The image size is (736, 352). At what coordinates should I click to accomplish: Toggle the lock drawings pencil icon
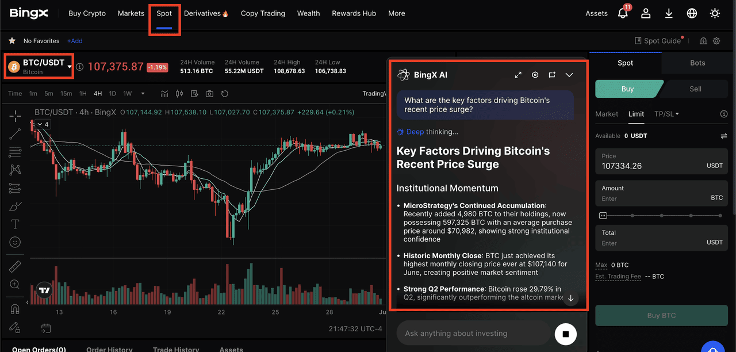15,327
